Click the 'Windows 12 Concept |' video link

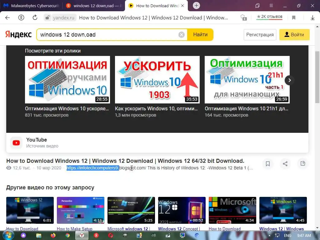179,229
